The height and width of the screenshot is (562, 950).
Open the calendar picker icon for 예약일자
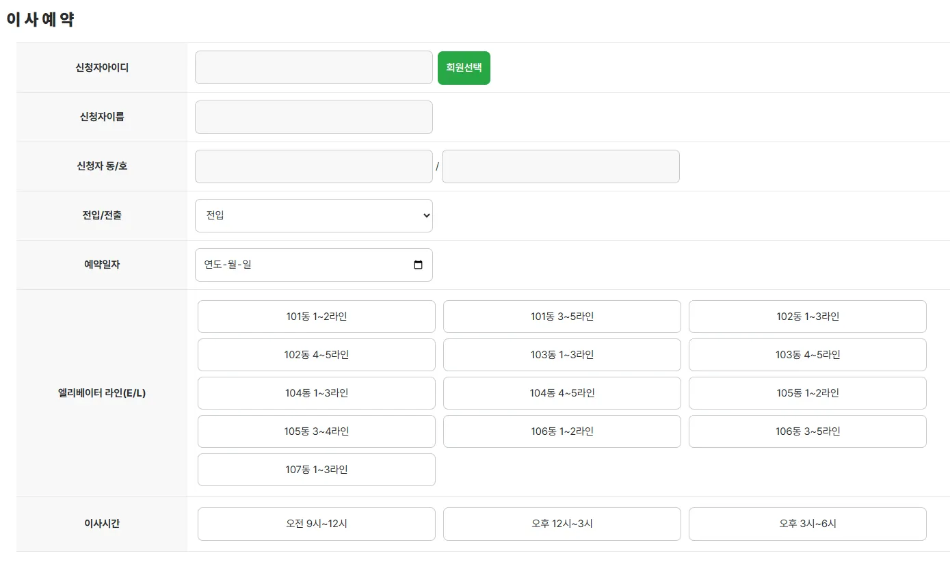419,265
